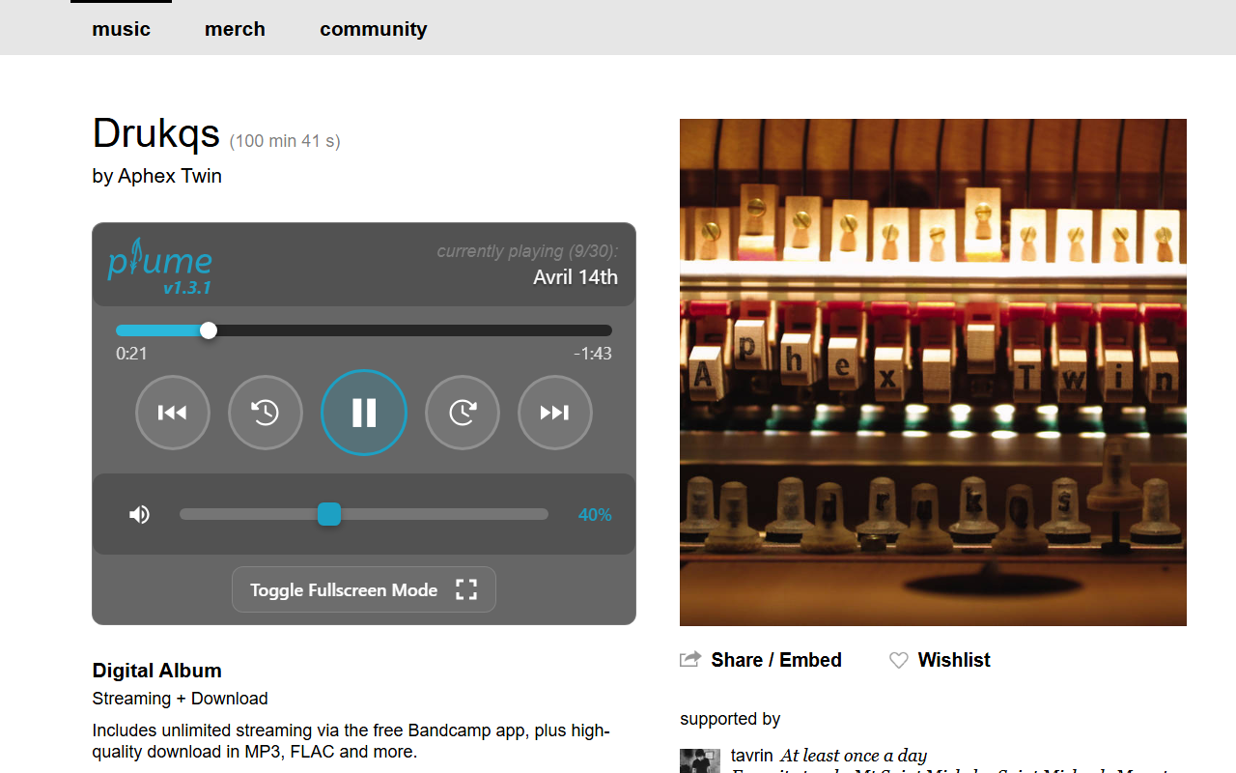Click the Share / Embed link
1236x773 pixels.
[x=776, y=660]
